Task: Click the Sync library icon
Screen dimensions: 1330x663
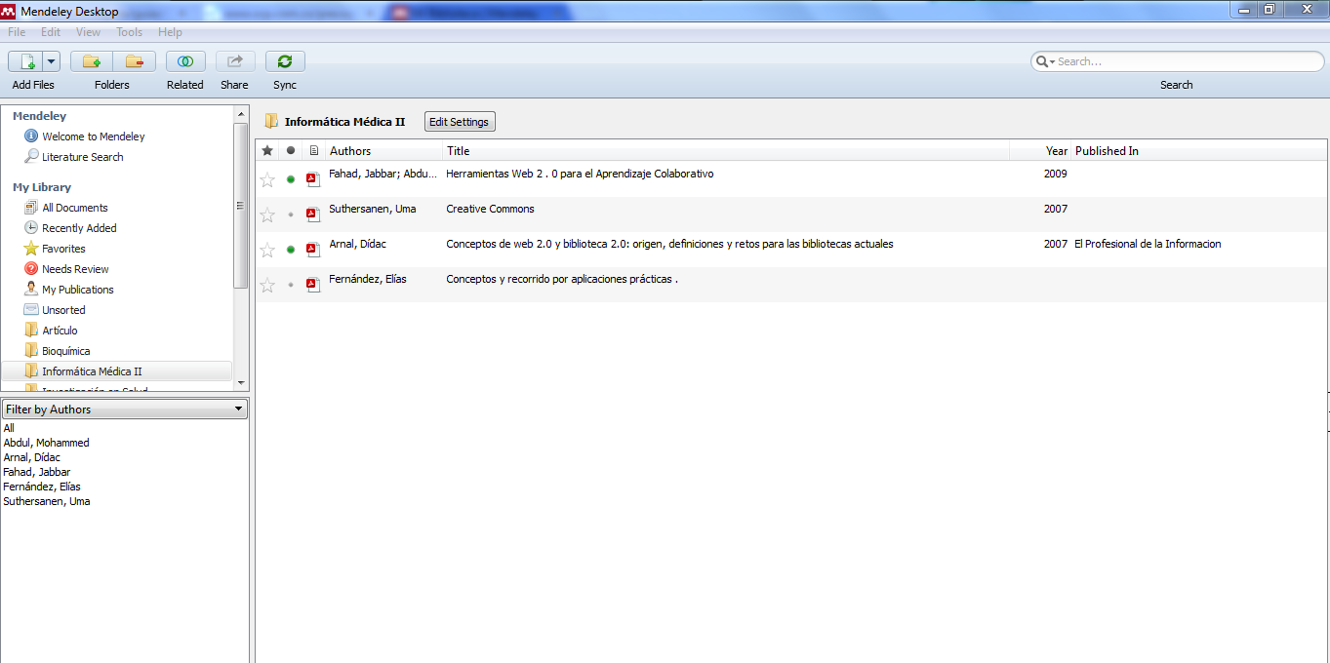Action: [x=285, y=61]
